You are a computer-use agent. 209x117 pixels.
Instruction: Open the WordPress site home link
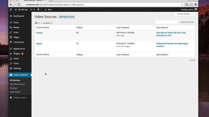[x=21, y=9]
